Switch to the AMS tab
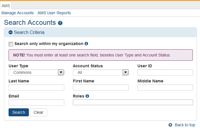 pyautogui.click(x=6, y=5)
